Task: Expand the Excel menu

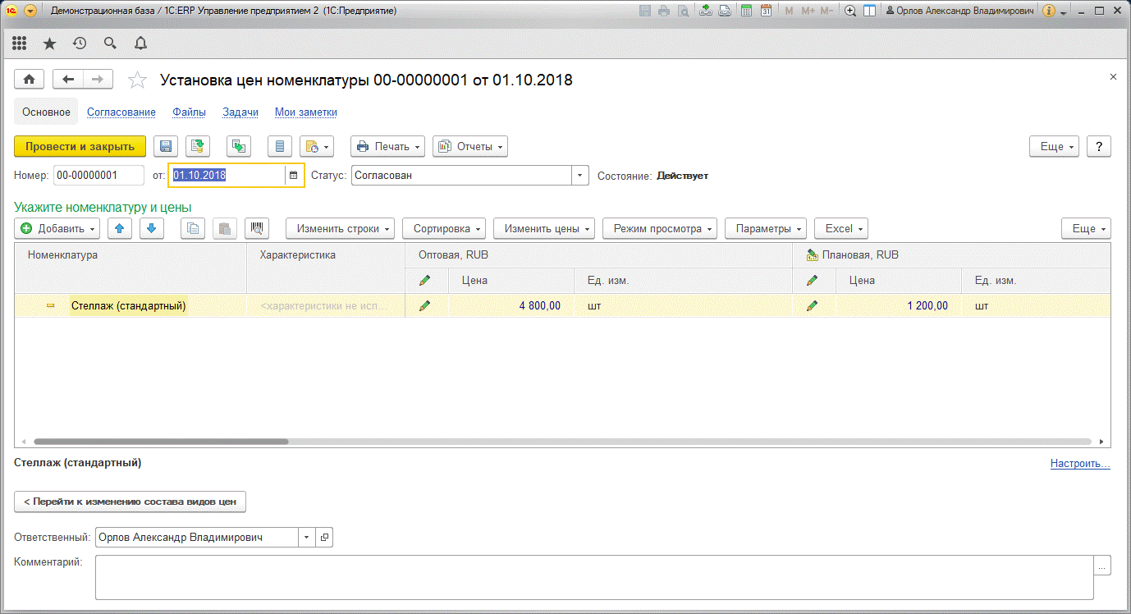Action: pyautogui.click(x=841, y=228)
